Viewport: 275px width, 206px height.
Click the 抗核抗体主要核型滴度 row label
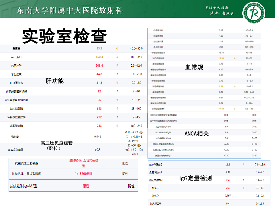(26, 174)
